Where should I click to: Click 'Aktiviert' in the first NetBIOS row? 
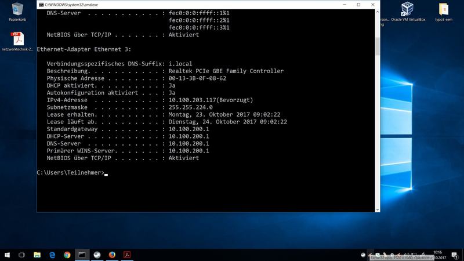tap(184, 35)
